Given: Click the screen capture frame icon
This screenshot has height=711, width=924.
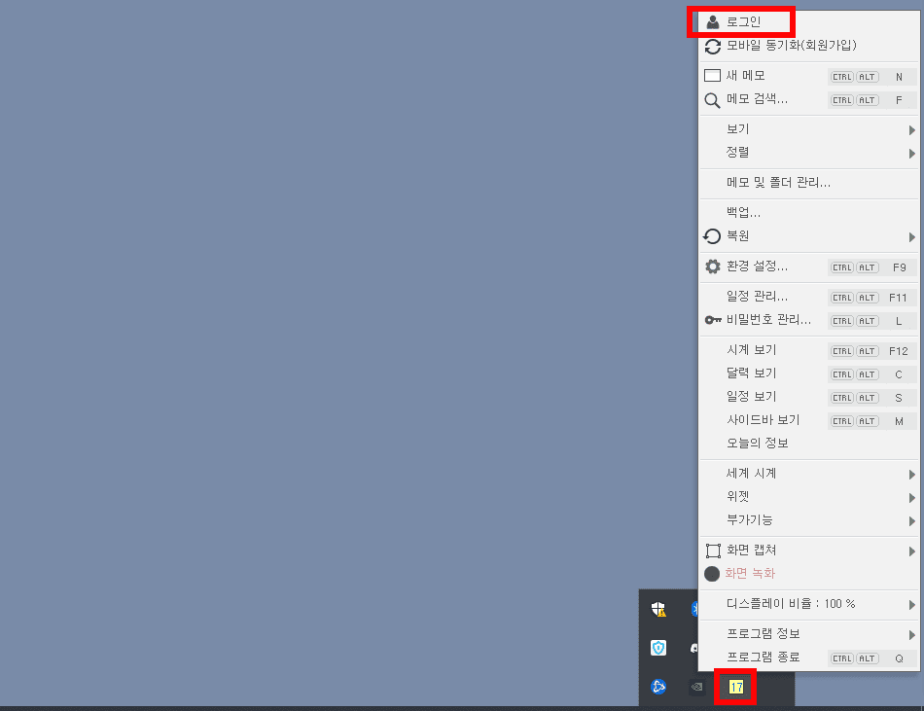Looking at the screenshot, I should tap(713, 549).
